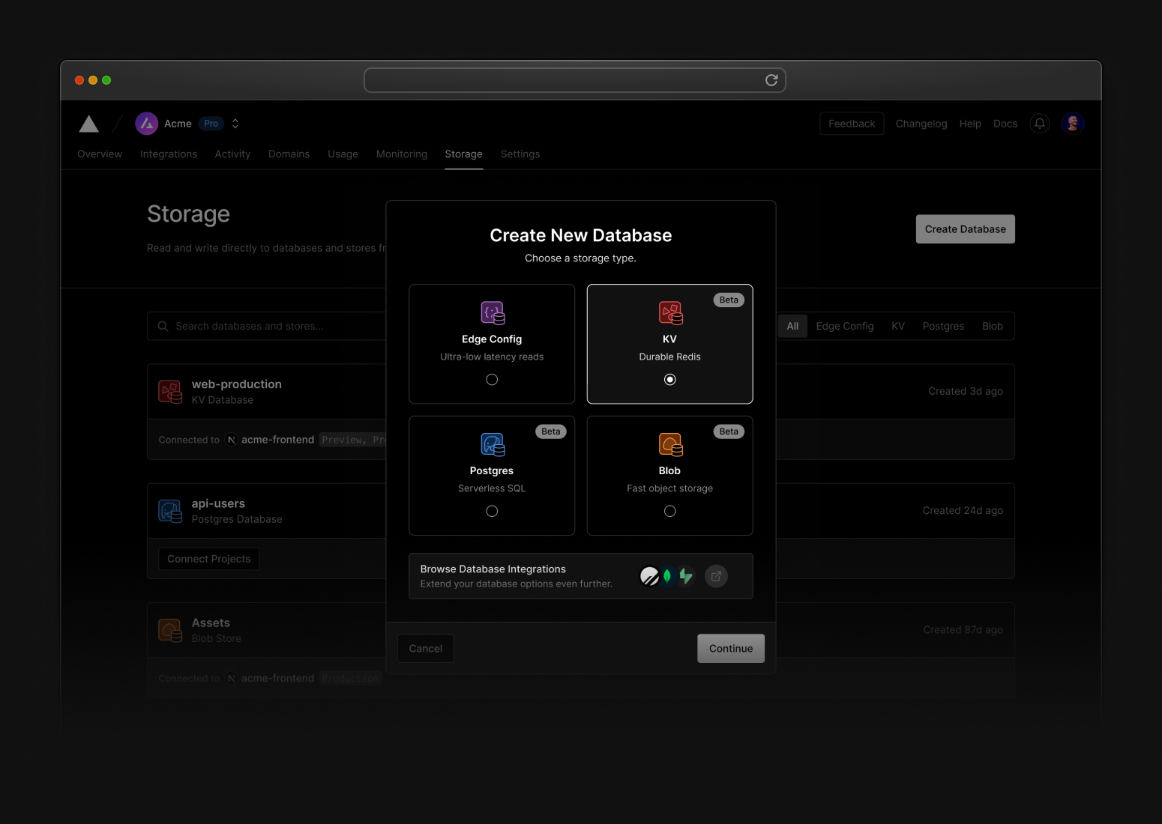This screenshot has height=824, width=1162.
Task: Open the Docs link
Action: pyautogui.click(x=1005, y=124)
